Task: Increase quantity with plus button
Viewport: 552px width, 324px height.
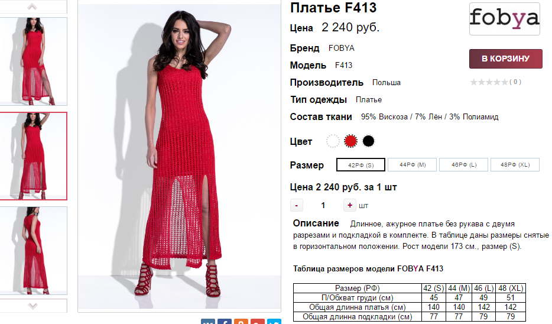Action: tap(349, 205)
